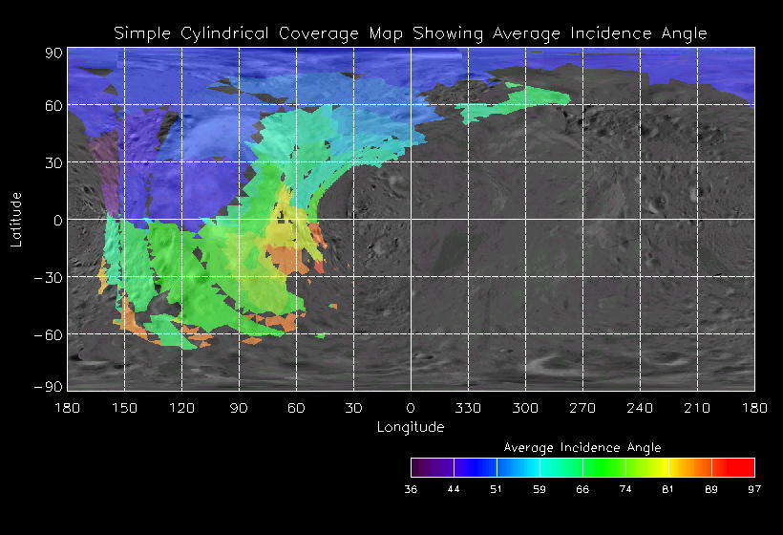
Task: Click the latitude tick label 30
Action: coord(53,162)
